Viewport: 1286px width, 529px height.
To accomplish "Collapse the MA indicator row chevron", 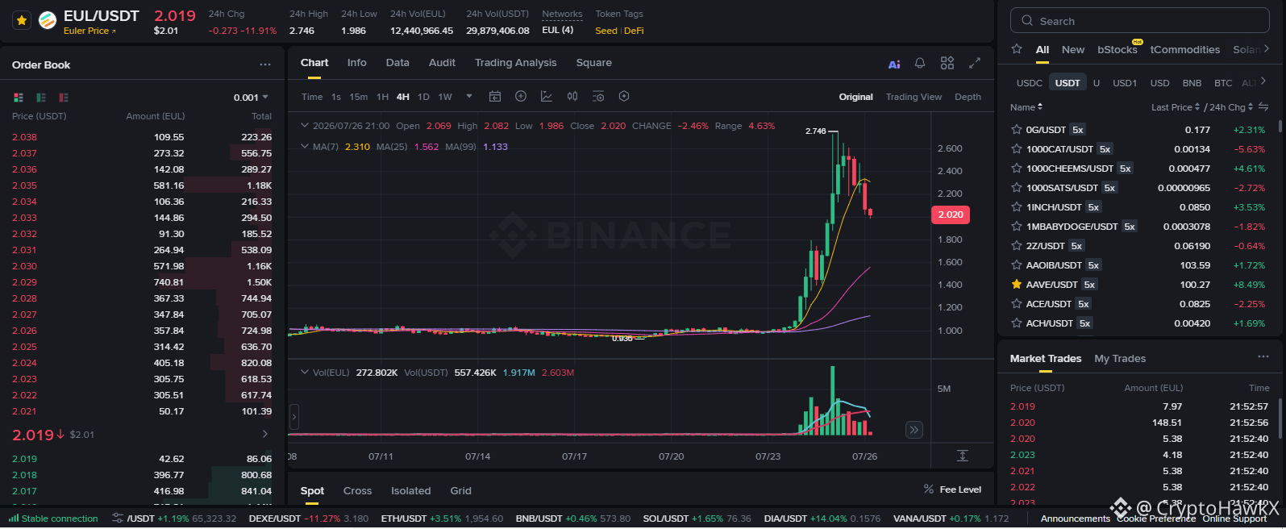I will click(x=305, y=147).
